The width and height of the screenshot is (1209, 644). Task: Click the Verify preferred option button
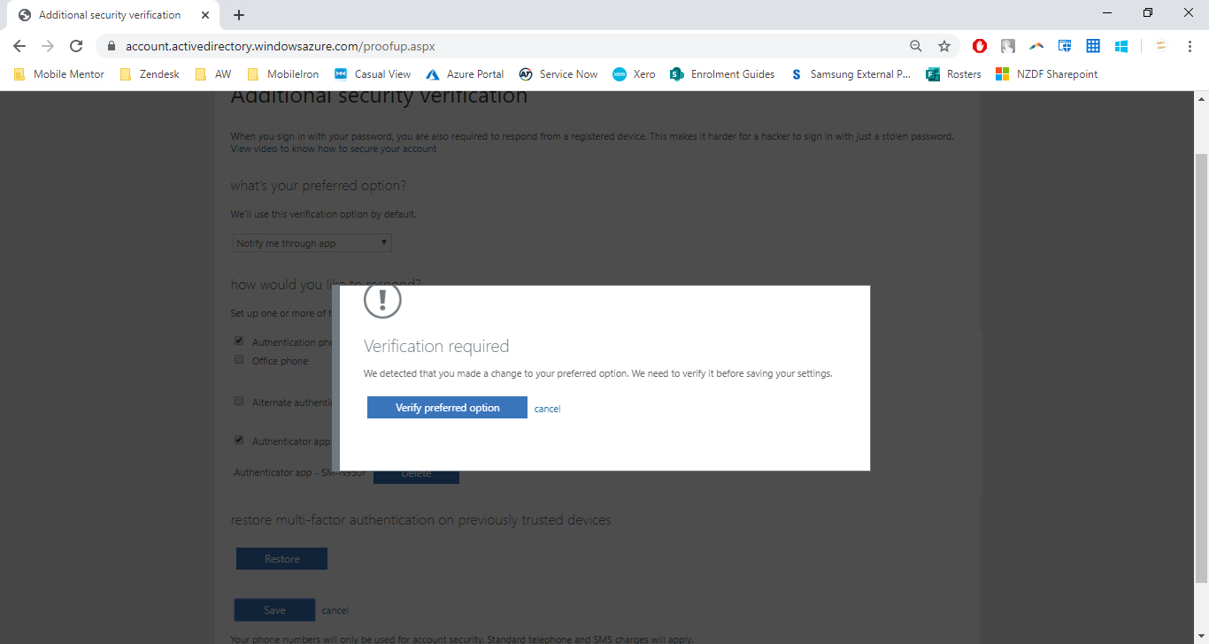(447, 408)
